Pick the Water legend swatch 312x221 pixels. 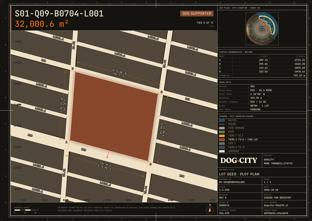pos(222,120)
